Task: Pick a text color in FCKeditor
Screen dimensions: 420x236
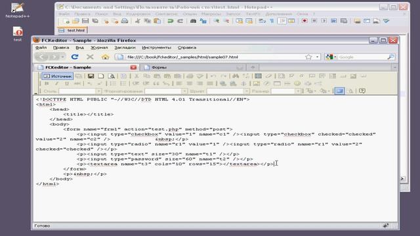Action: click(311, 91)
